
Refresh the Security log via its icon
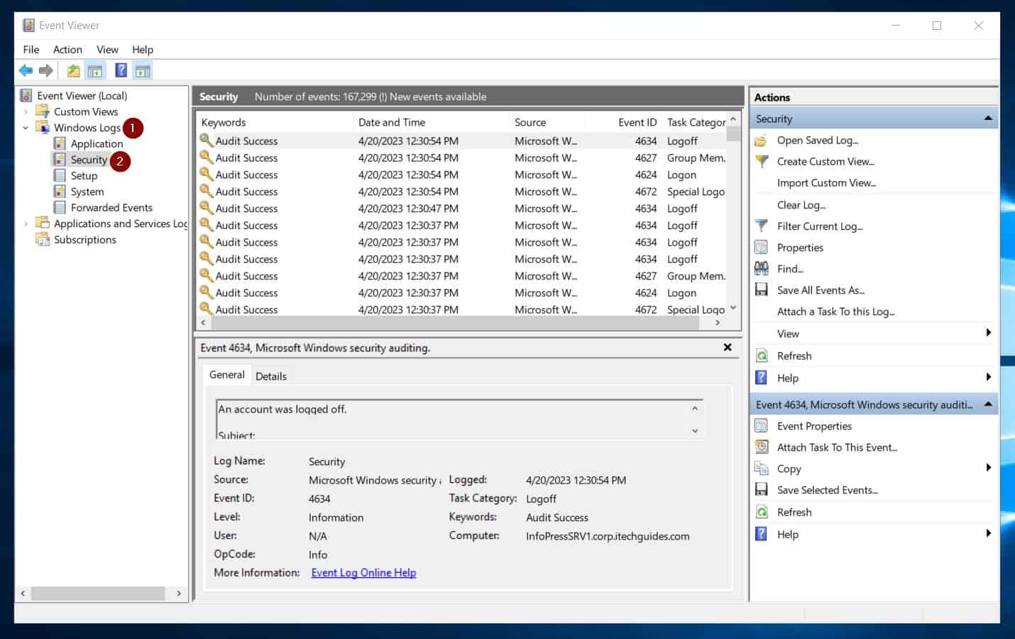[761, 355]
